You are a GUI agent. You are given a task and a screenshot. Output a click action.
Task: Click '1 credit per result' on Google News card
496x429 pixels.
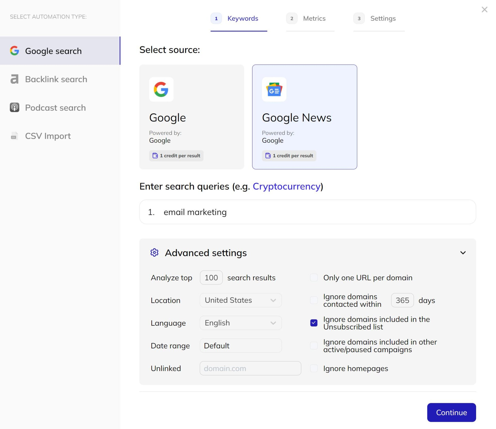click(x=289, y=156)
